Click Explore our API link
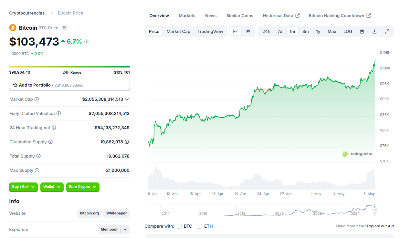The height and width of the screenshot is (238, 410). 380,226
